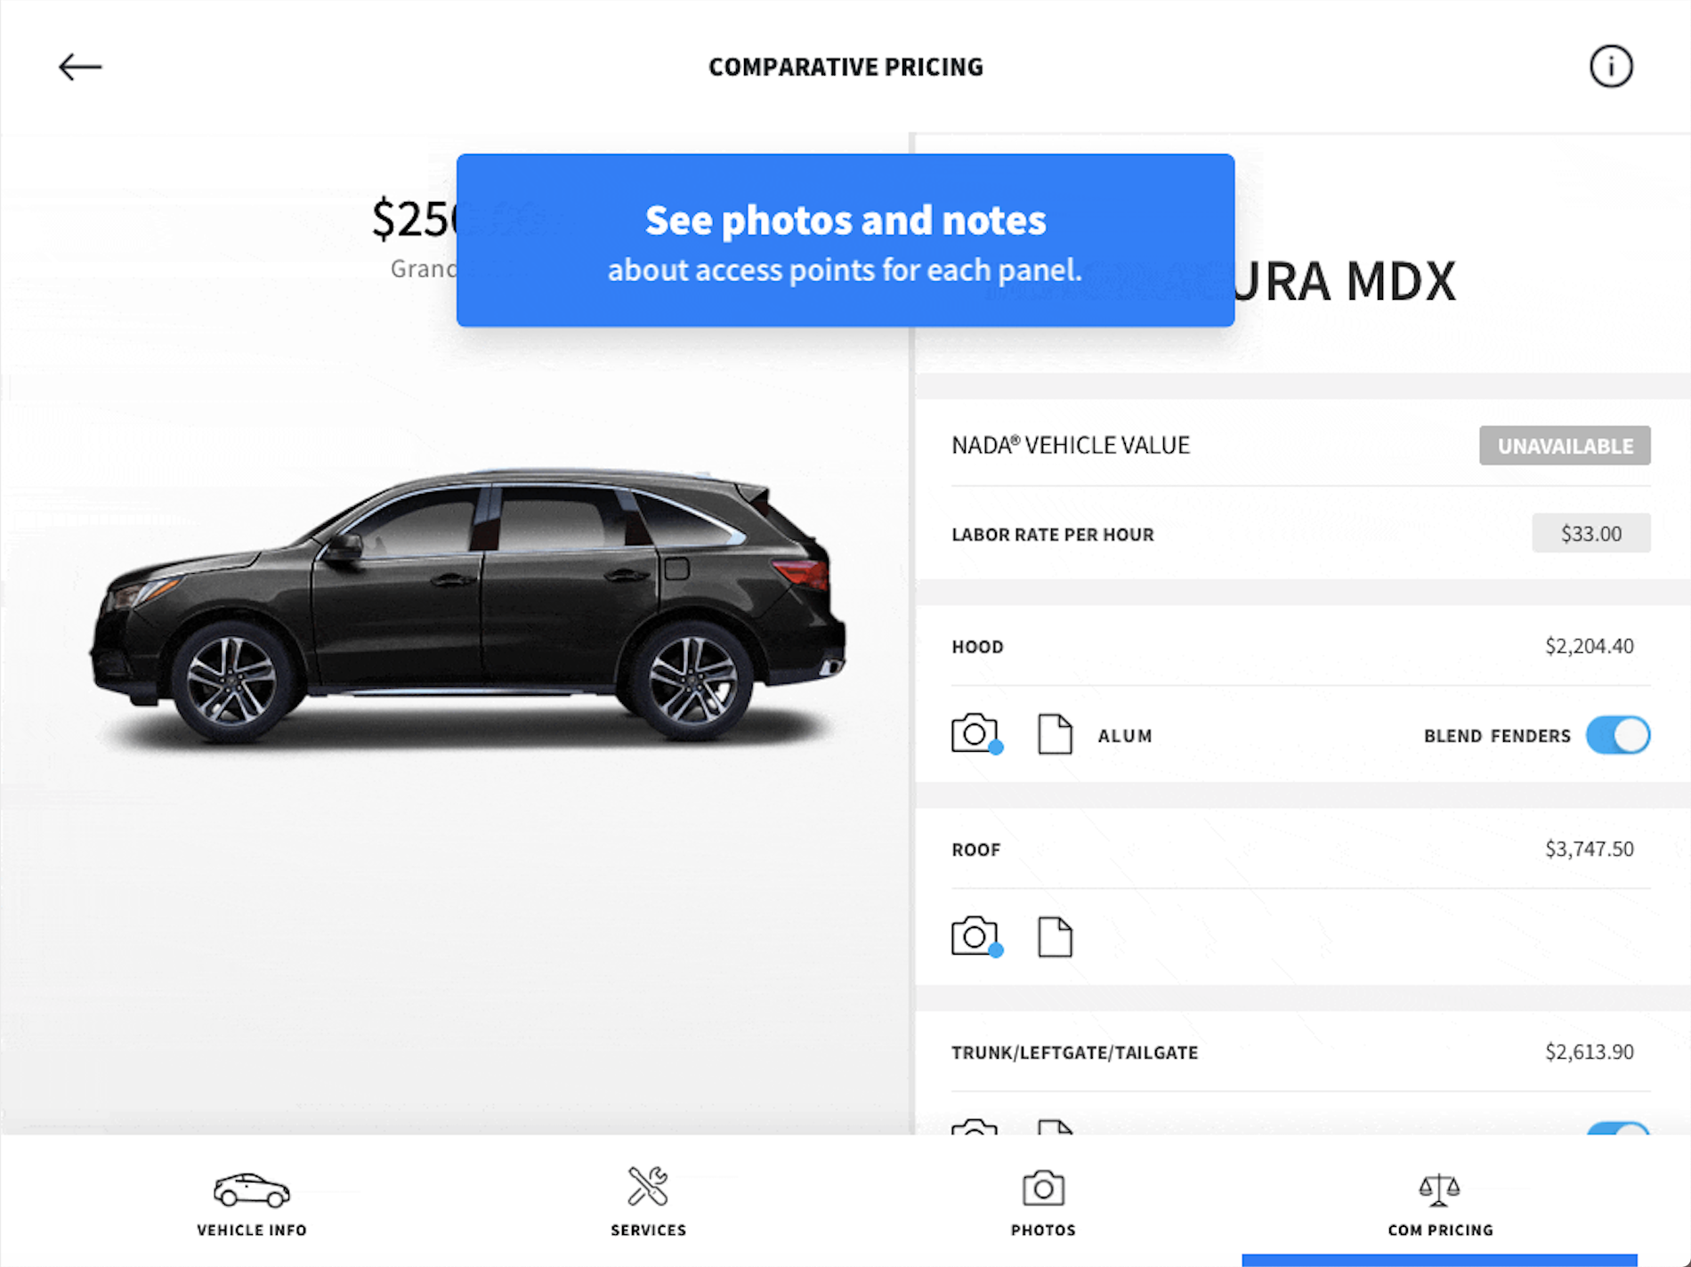Select the TRUNK/LEFTGATE/TAILGATE label
Screen dimensions: 1691x1267
tap(1074, 1053)
